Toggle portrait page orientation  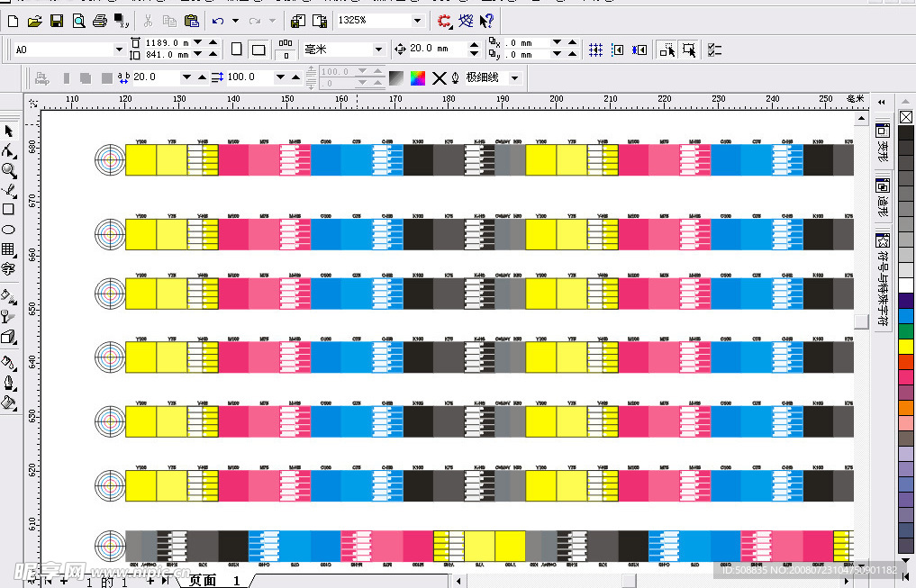[x=237, y=49]
